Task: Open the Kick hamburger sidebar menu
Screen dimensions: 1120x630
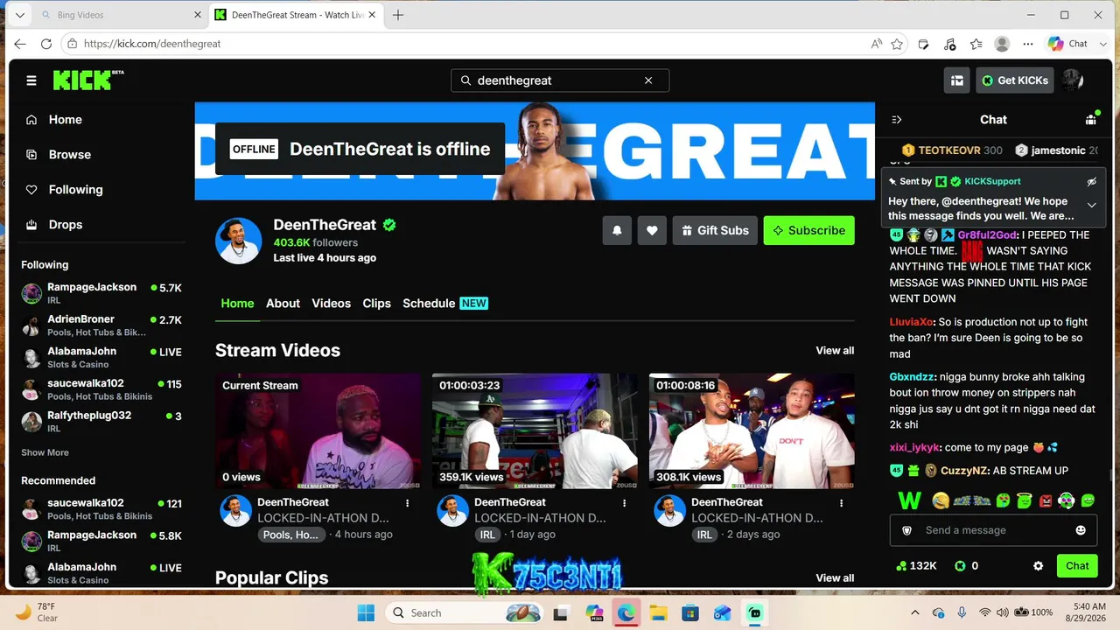Action: pos(31,80)
